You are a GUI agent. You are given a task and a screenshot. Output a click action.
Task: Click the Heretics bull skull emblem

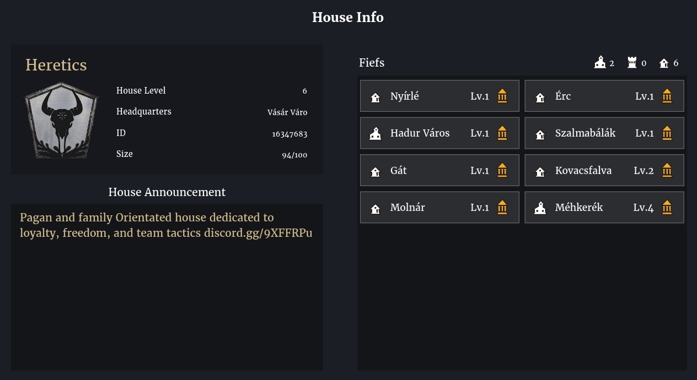pos(61,121)
